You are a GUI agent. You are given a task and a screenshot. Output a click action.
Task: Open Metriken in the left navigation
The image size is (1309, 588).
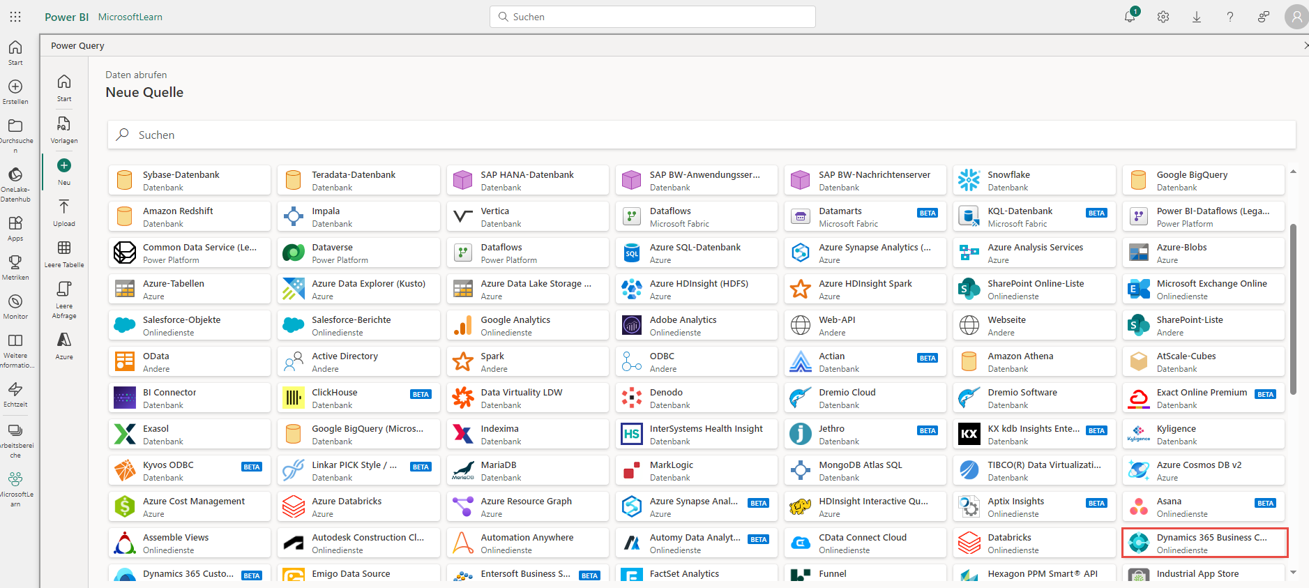tap(15, 267)
